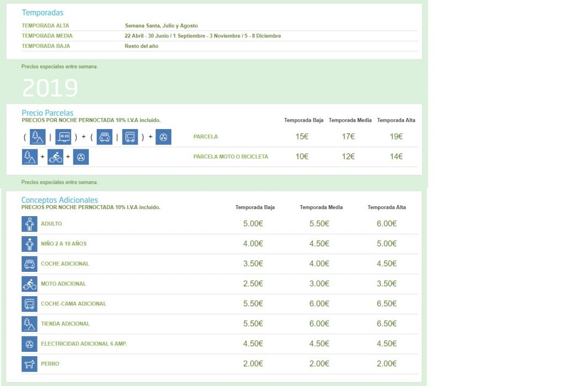Image resolution: width=566 pixels, height=386 pixels.
Task: Select the Tienda Adicional tent icon
Action: click(x=29, y=324)
